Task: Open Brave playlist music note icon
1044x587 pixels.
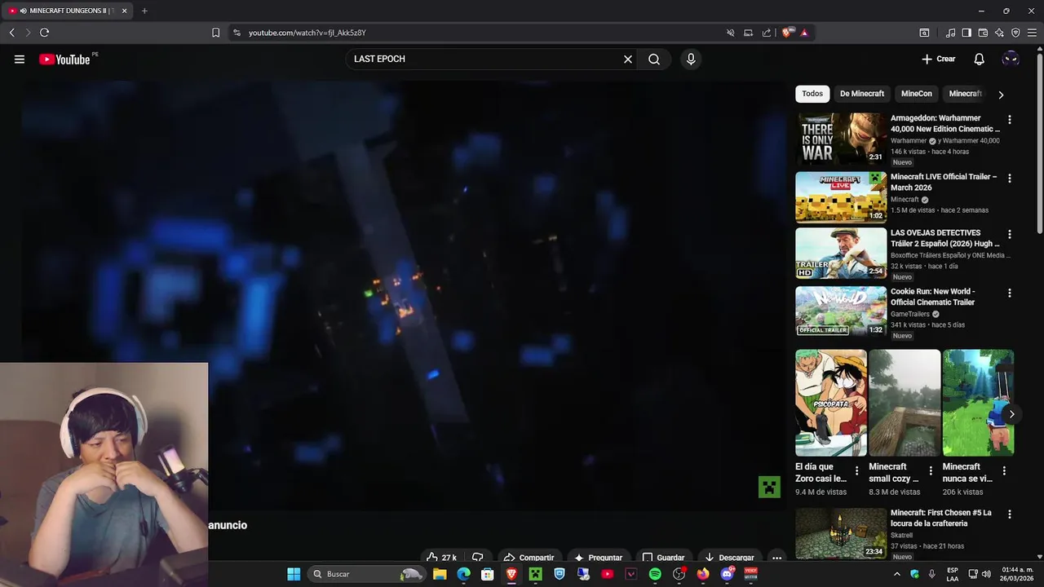Action: (950, 33)
